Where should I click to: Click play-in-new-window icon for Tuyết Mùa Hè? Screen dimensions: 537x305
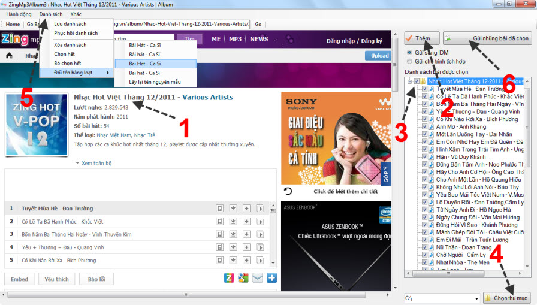tap(260, 209)
